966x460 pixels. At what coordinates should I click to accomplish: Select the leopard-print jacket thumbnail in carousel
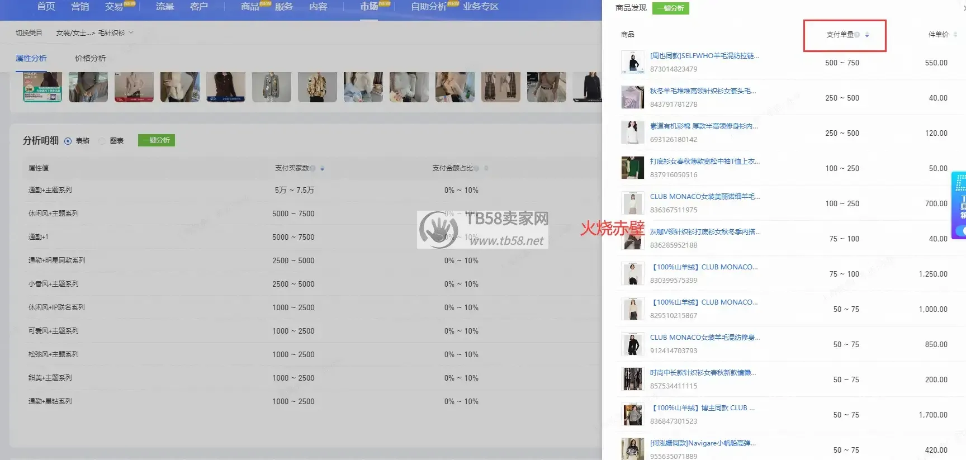point(318,87)
